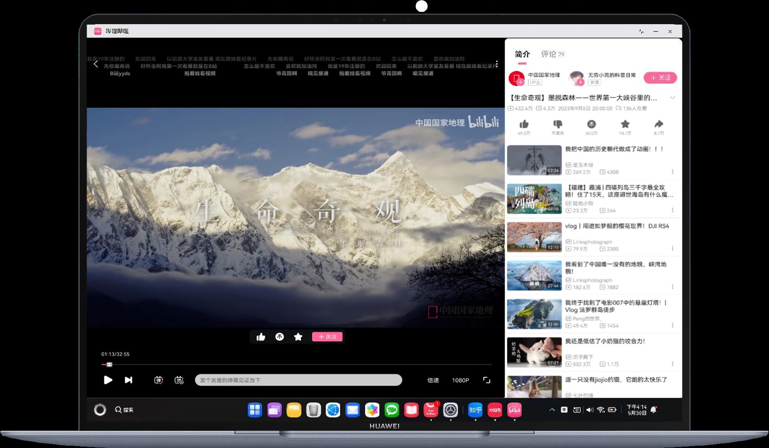769x448 pixels.
Task: Go back with the player's left arrow
Action: point(96,64)
